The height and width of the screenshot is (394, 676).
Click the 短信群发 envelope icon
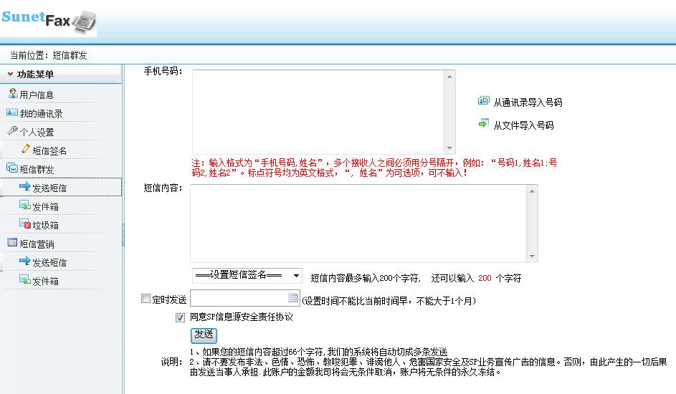coord(12,168)
